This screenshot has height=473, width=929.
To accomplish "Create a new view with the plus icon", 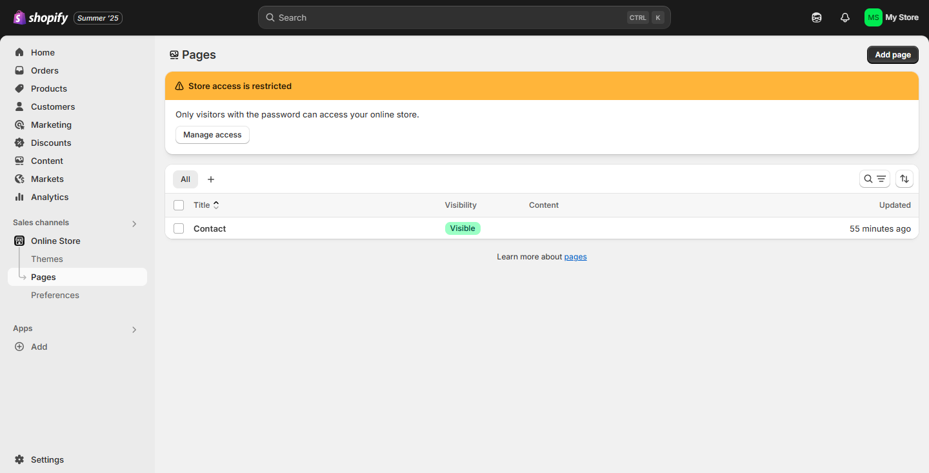I will pyautogui.click(x=210, y=179).
